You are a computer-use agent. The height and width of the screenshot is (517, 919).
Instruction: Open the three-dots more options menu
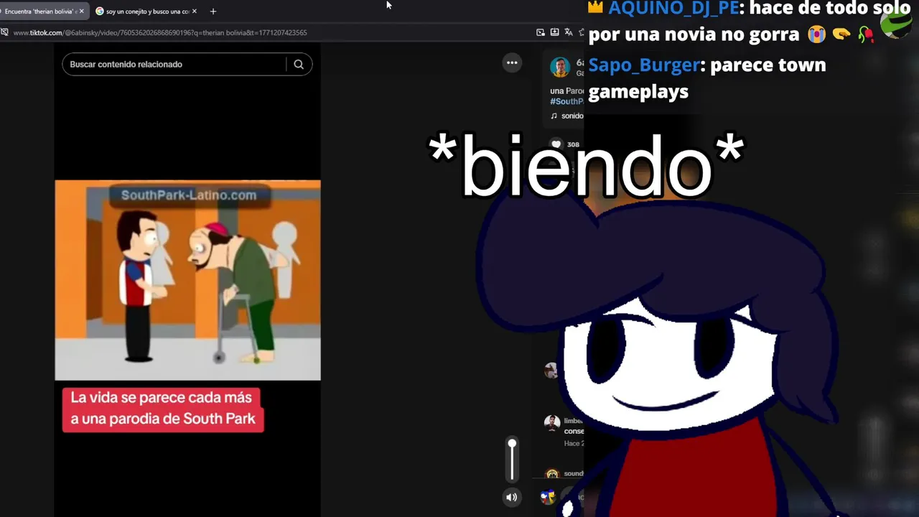[x=512, y=63]
